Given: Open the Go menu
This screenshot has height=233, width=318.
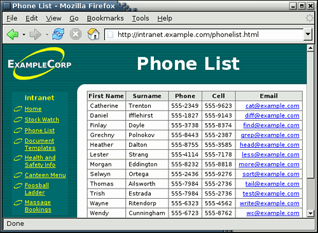Looking at the screenshot, I should 74,18.
